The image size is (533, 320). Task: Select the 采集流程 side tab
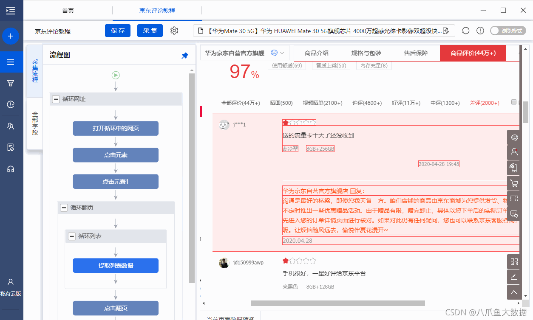pyautogui.click(x=35, y=71)
